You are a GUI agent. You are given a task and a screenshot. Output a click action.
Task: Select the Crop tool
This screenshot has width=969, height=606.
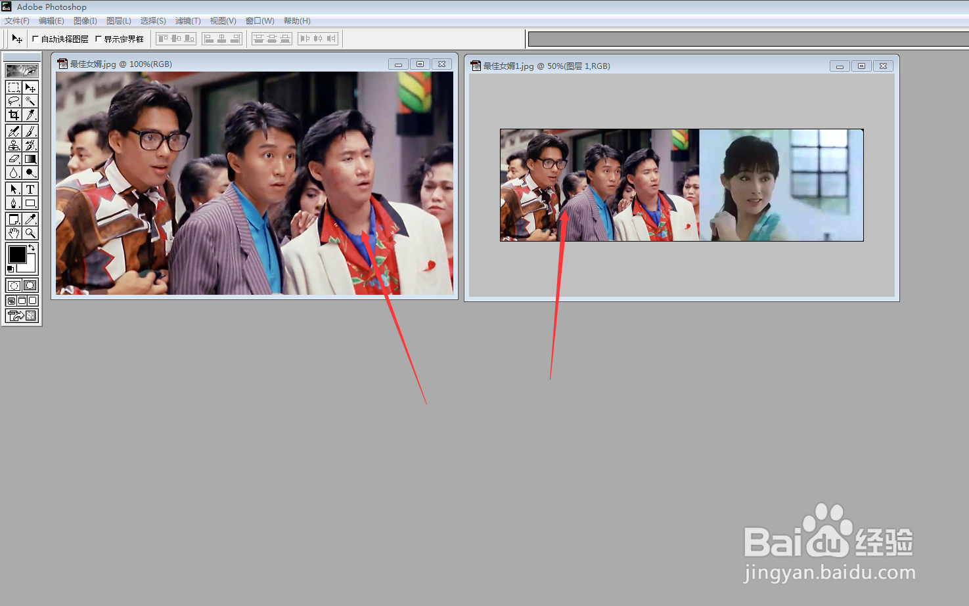14,115
